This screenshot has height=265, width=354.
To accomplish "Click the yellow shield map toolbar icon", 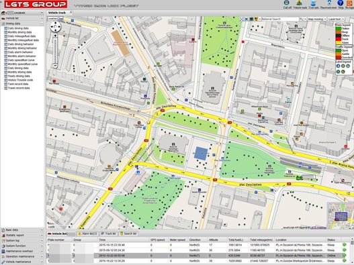I will 256,19.
